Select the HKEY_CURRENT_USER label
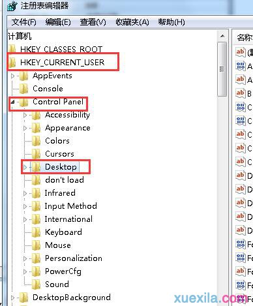Image resolution: width=253 pixels, height=306 pixels. coord(62,63)
